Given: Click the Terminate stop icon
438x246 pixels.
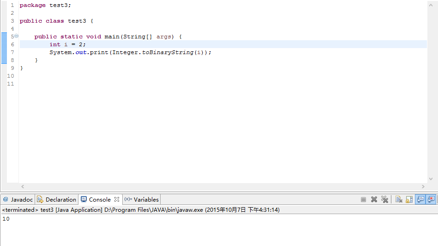Looking at the screenshot, I should pos(363,200).
